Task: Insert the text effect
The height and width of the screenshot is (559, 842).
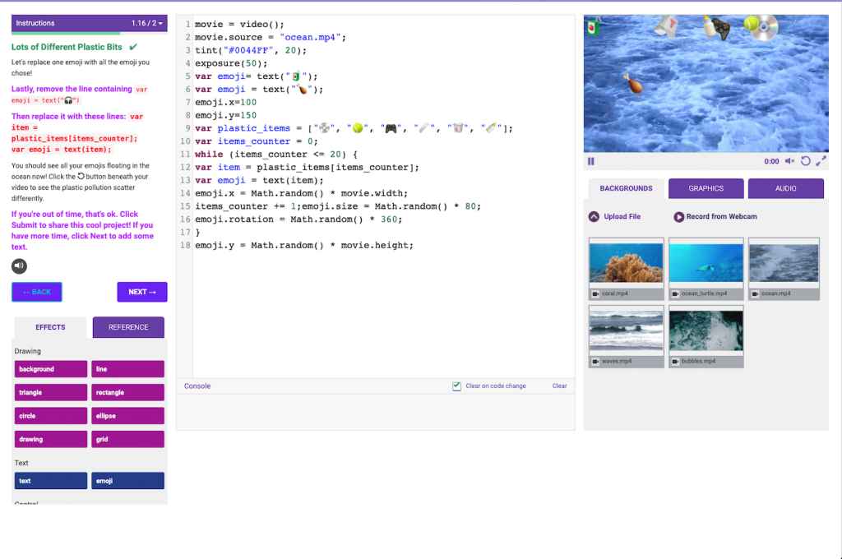Action: pos(50,481)
